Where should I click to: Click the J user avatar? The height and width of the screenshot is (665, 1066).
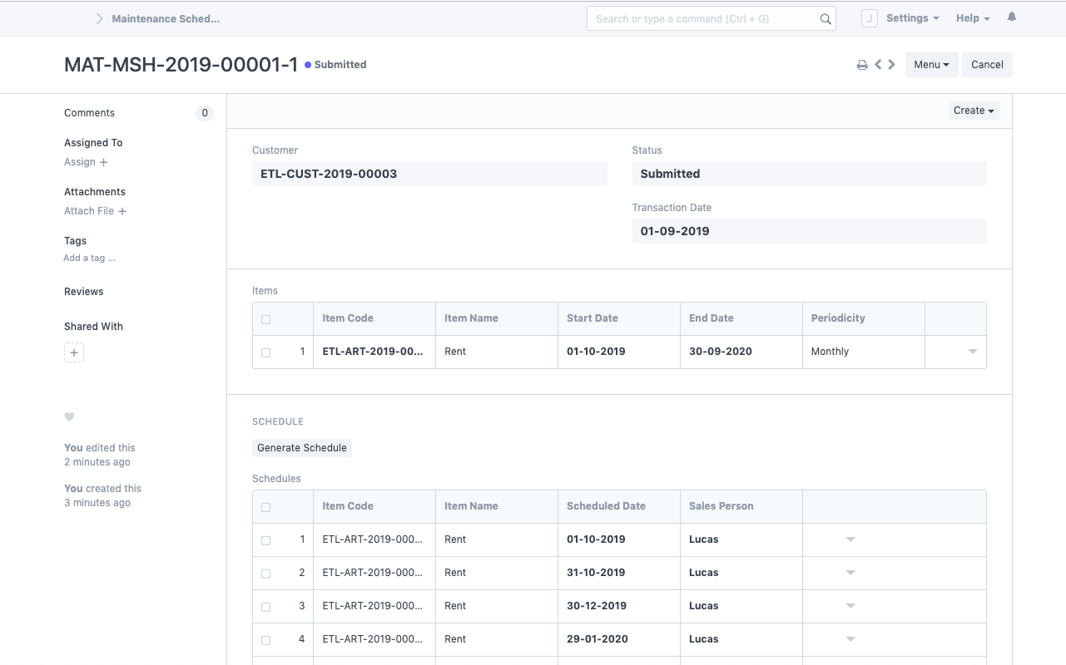coord(869,18)
